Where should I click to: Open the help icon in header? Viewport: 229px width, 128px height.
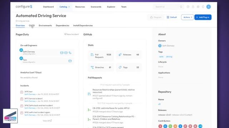(x=188, y=7)
